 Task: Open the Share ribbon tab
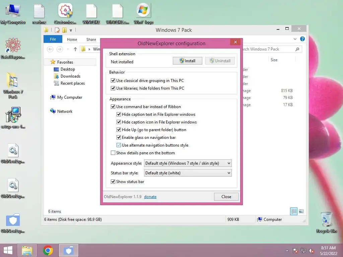tap(91, 39)
